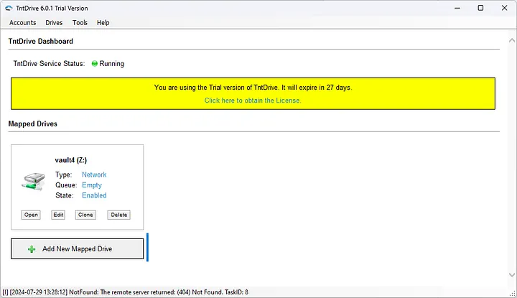Screen dimensions: 517x298
Task: Click the TntDrive Dashboard heading
Action: 40,41
